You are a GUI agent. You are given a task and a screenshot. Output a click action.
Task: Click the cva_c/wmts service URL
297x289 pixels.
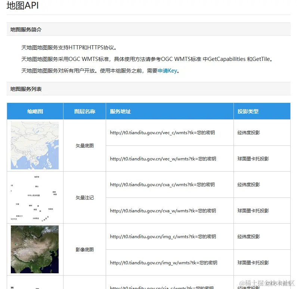(163, 185)
